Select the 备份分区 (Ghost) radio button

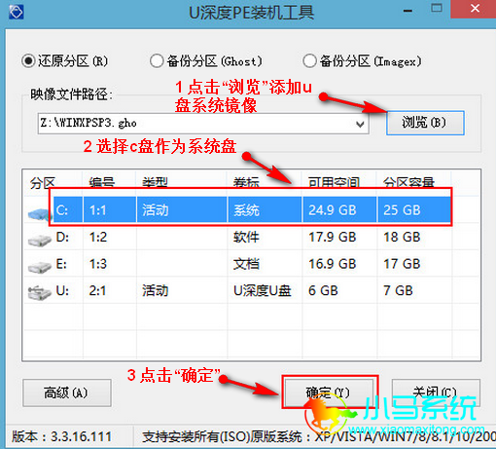point(157,60)
